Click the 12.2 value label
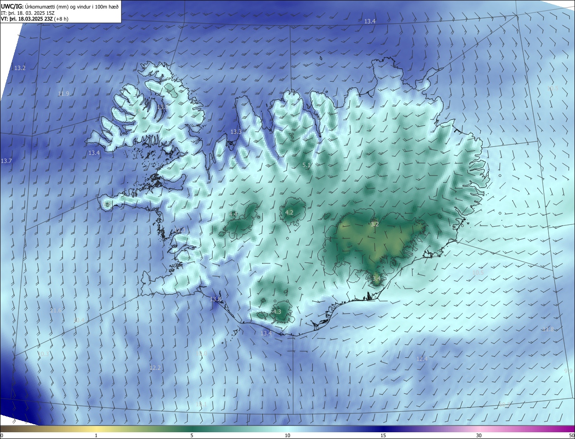Image resolution: width=575 pixels, height=439 pixels. pyautogui.click(x=155, y=368)
